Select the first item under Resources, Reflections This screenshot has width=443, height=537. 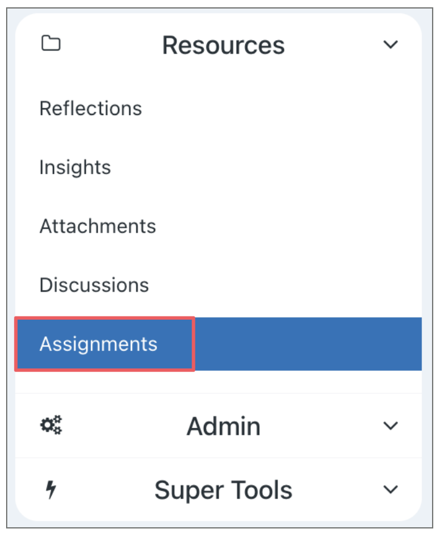point(91,108)
